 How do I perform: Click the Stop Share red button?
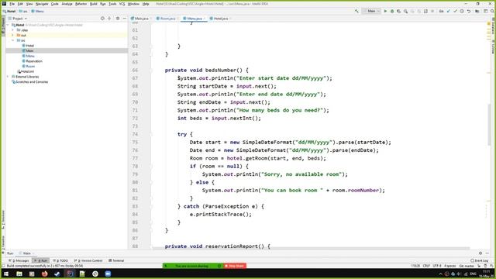(235, 266)
